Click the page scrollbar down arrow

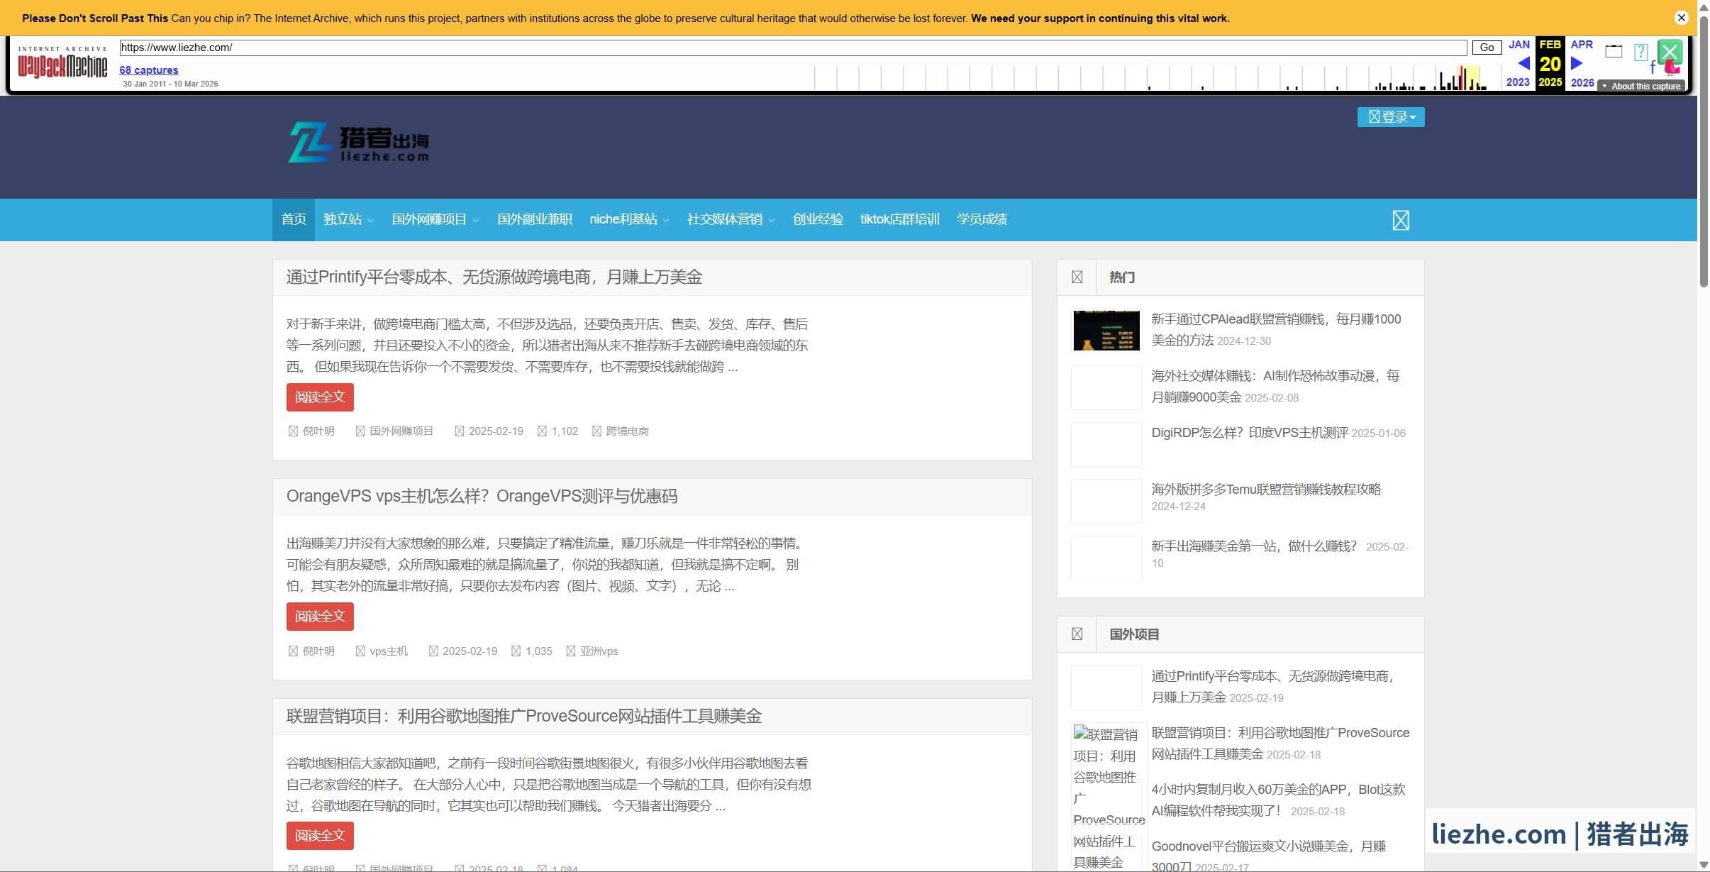point(1704,865)
